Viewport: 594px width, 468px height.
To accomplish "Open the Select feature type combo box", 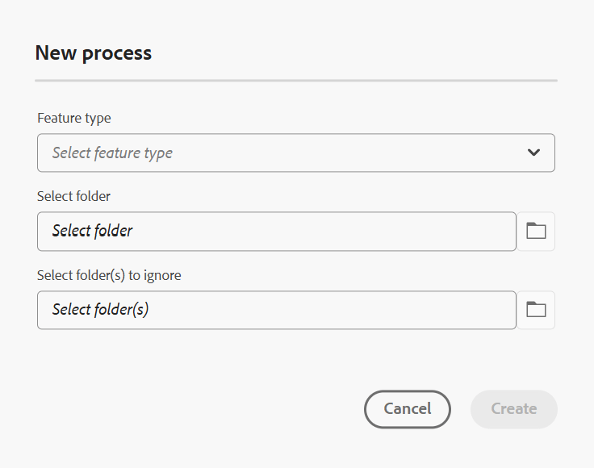I will pos(295,153).
